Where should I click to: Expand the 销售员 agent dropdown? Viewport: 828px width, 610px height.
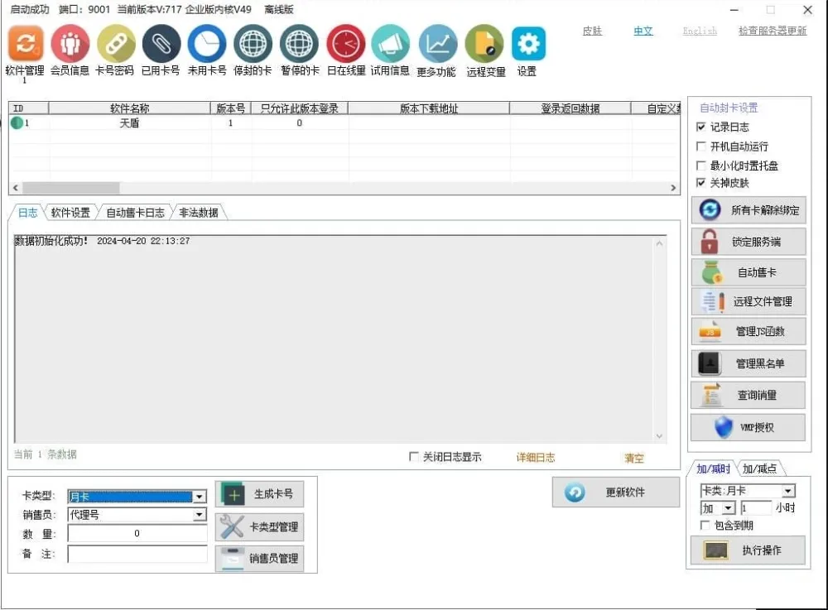tap(200, 515)
